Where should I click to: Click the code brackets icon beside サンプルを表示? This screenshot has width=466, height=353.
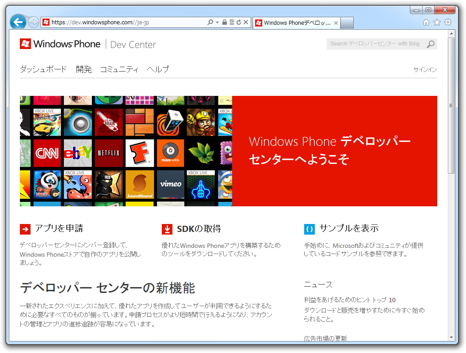309,229
